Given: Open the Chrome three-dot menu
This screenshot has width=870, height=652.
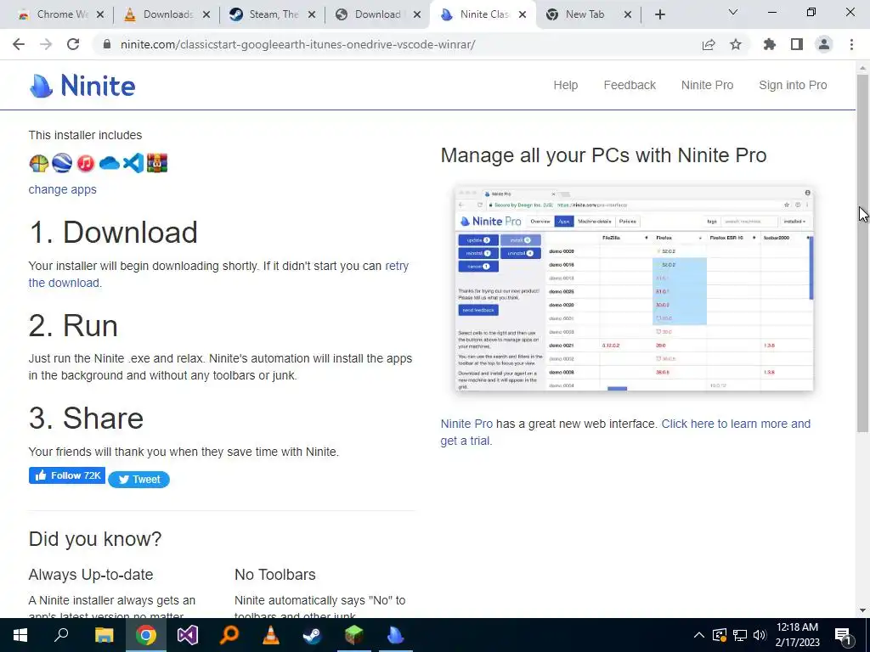Looking at the screenshot, I should click(x=851, y=44).
